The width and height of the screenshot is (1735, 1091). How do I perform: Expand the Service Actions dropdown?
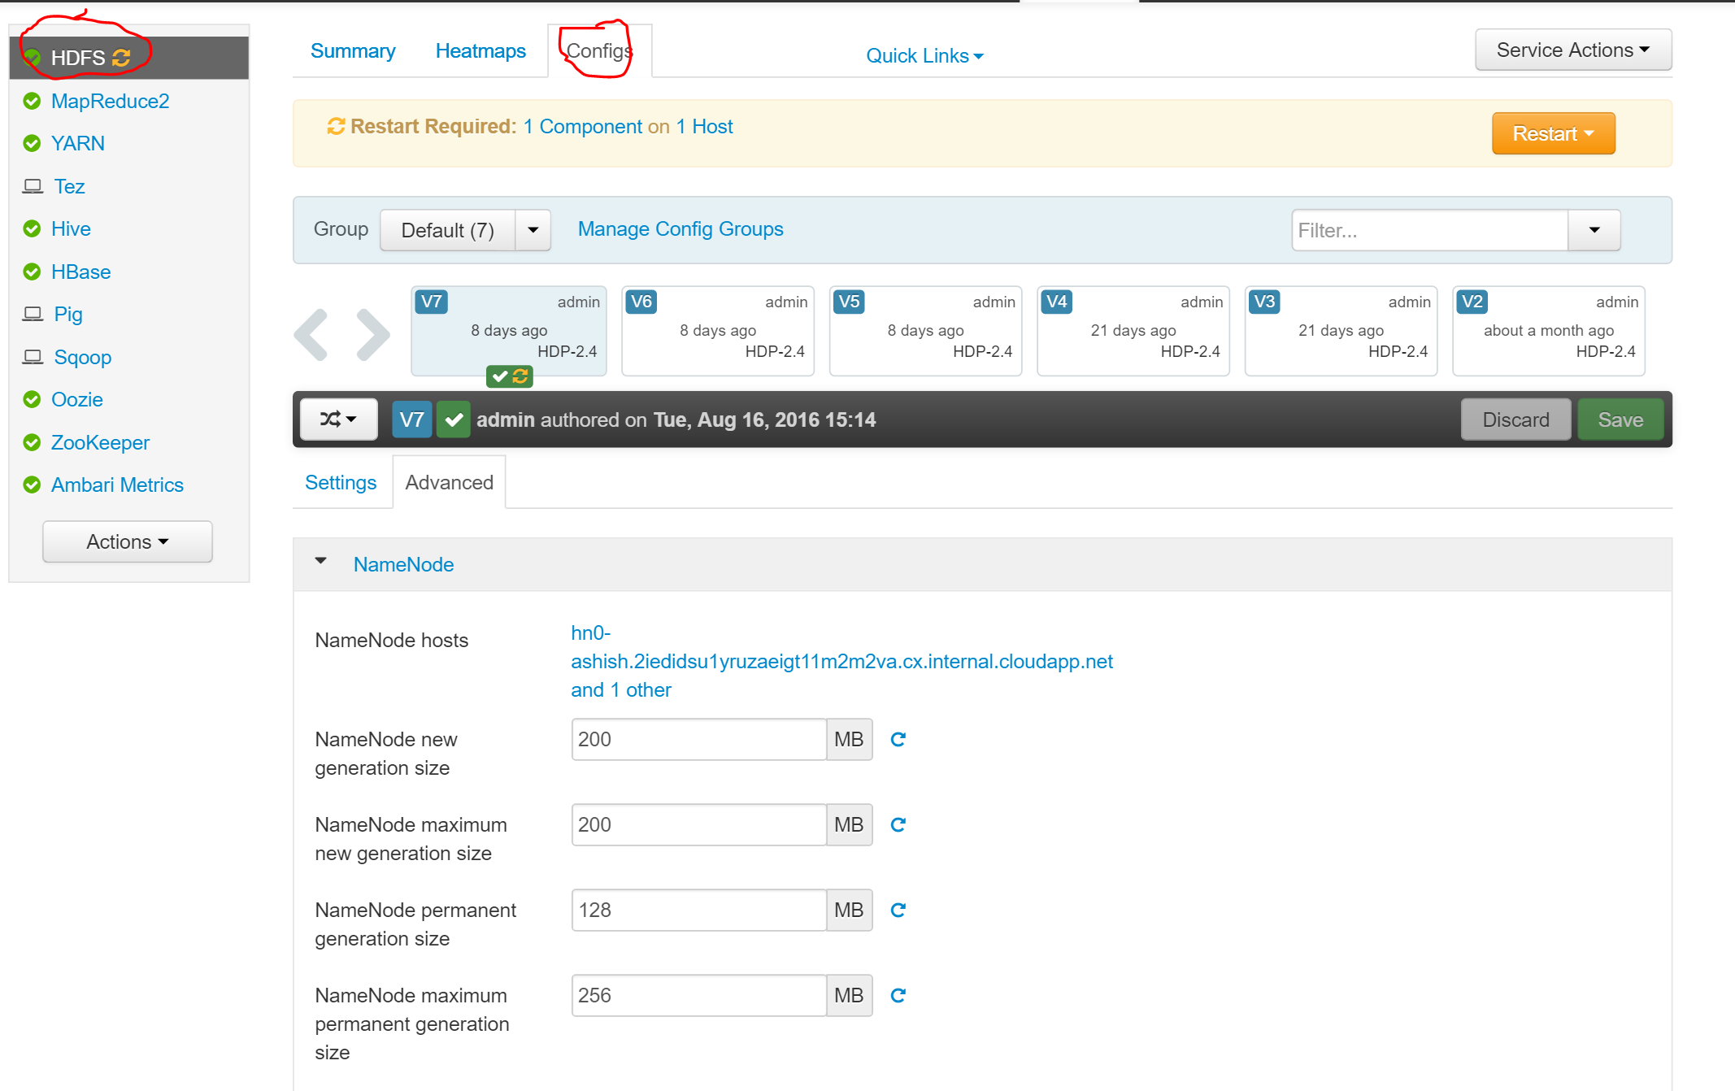pyautogui.click(x=1574, y=50)
